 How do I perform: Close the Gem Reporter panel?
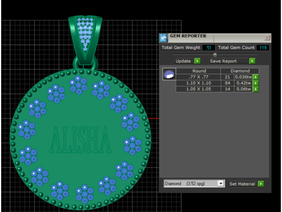(x=267, y=37)
